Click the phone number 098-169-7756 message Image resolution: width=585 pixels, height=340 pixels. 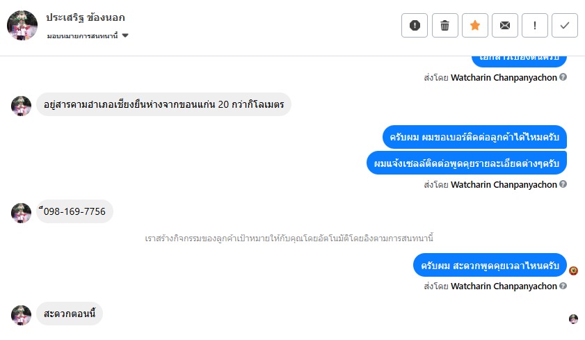(74, 211)
